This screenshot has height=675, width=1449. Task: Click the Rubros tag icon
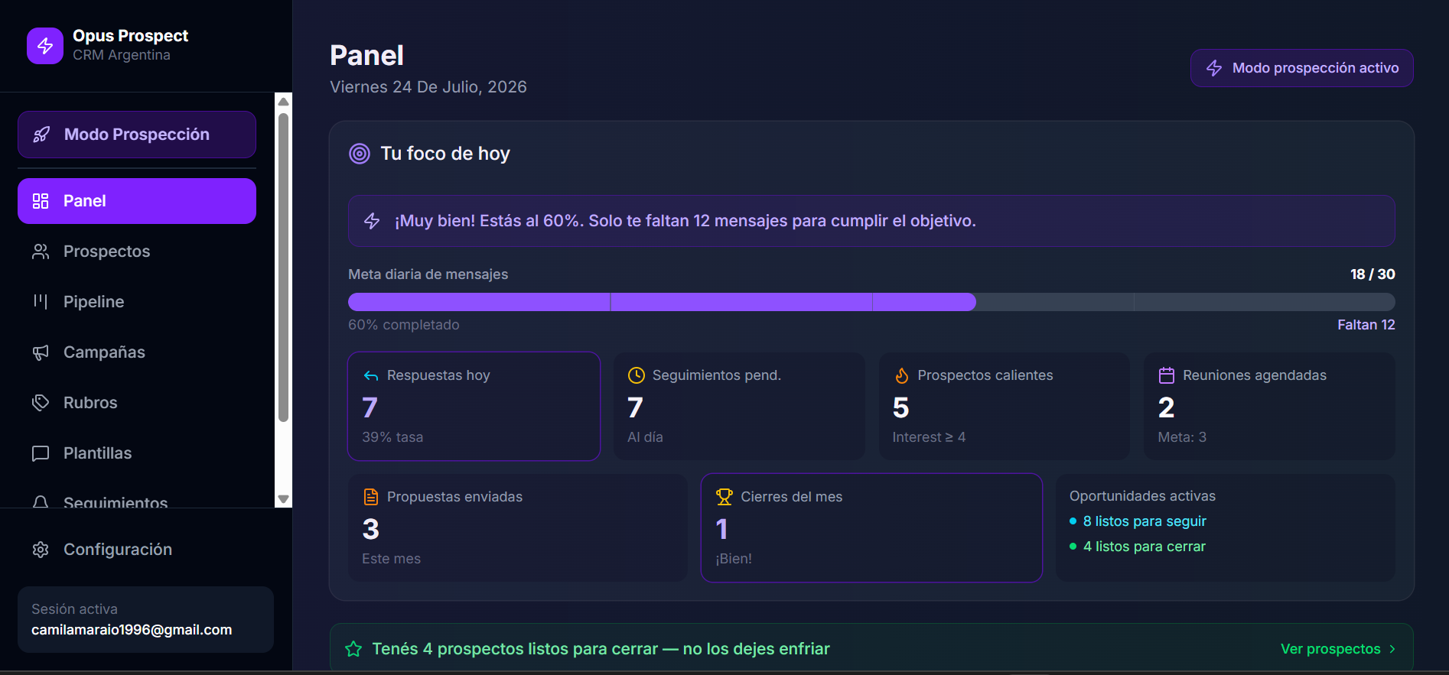coord(41,403)
